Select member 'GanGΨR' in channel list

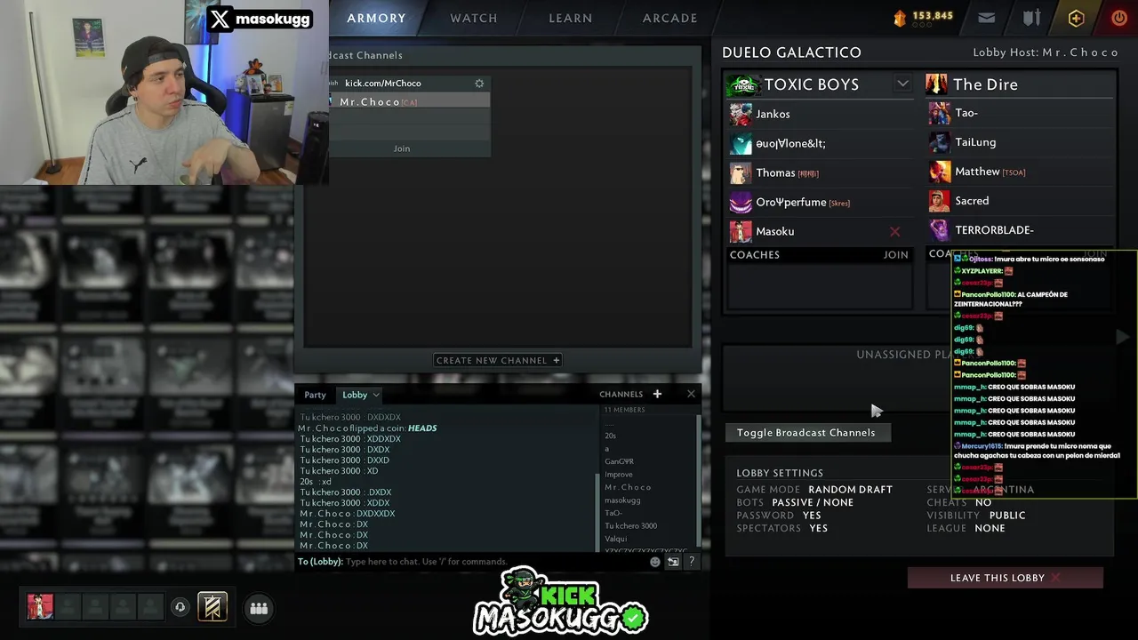(619, 461)
